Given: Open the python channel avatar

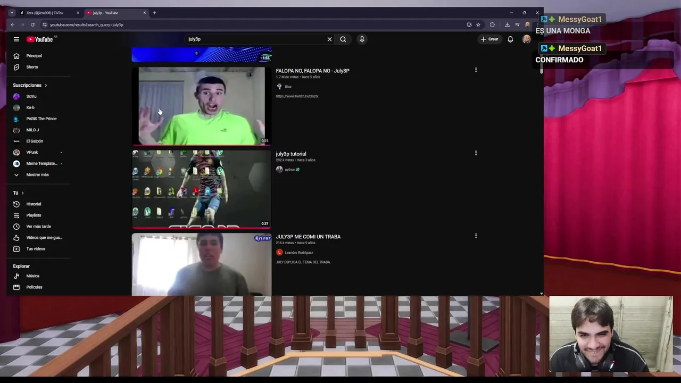Looking at the screenshot, I should [x=279, y=170].
